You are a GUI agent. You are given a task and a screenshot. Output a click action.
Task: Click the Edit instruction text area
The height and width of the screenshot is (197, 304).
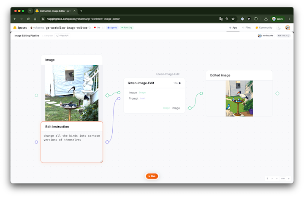72,147
